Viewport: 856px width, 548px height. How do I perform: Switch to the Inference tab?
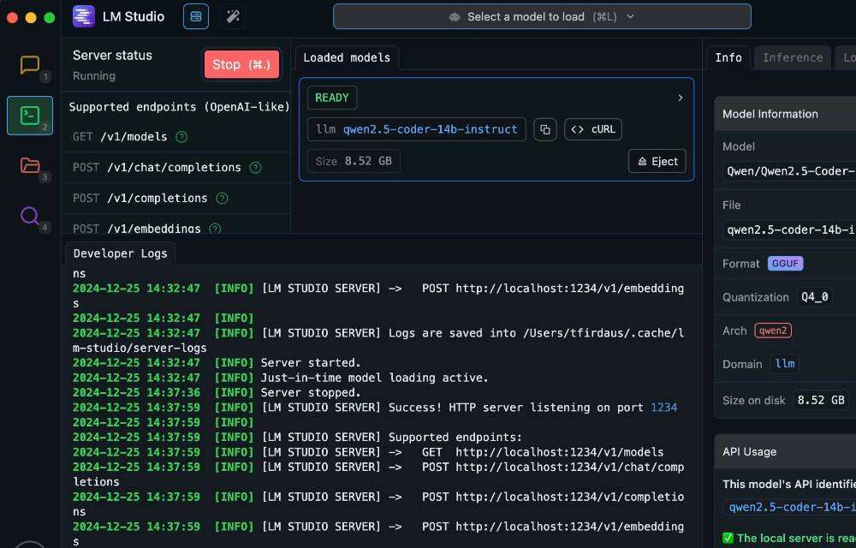point(792,57)
